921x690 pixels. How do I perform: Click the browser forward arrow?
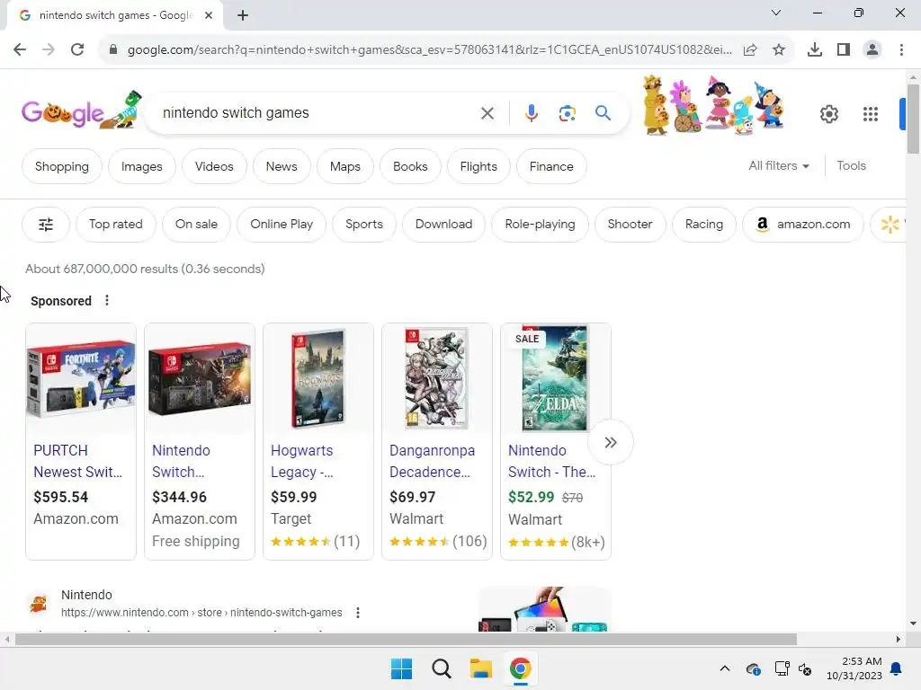[49, 49]
